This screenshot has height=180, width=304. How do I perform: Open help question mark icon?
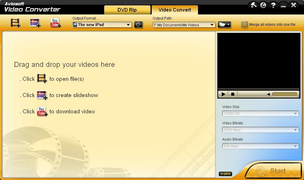273,5
